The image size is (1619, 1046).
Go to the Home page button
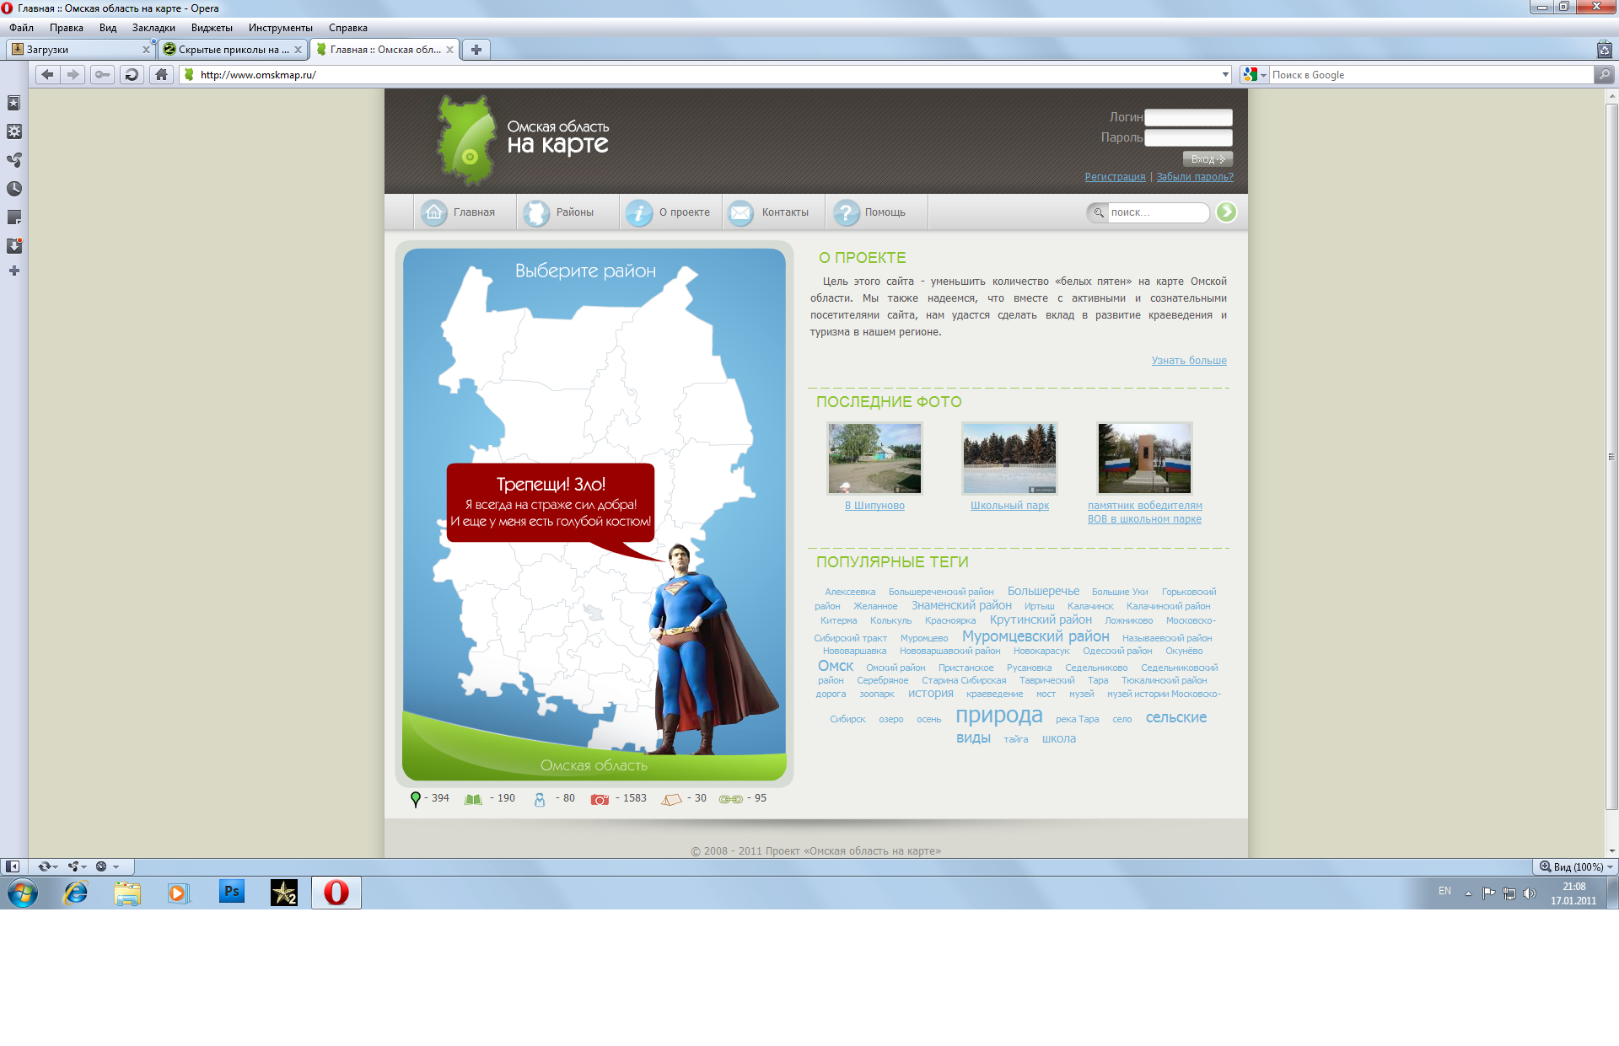pyautogui.click(x=161, y=74)
